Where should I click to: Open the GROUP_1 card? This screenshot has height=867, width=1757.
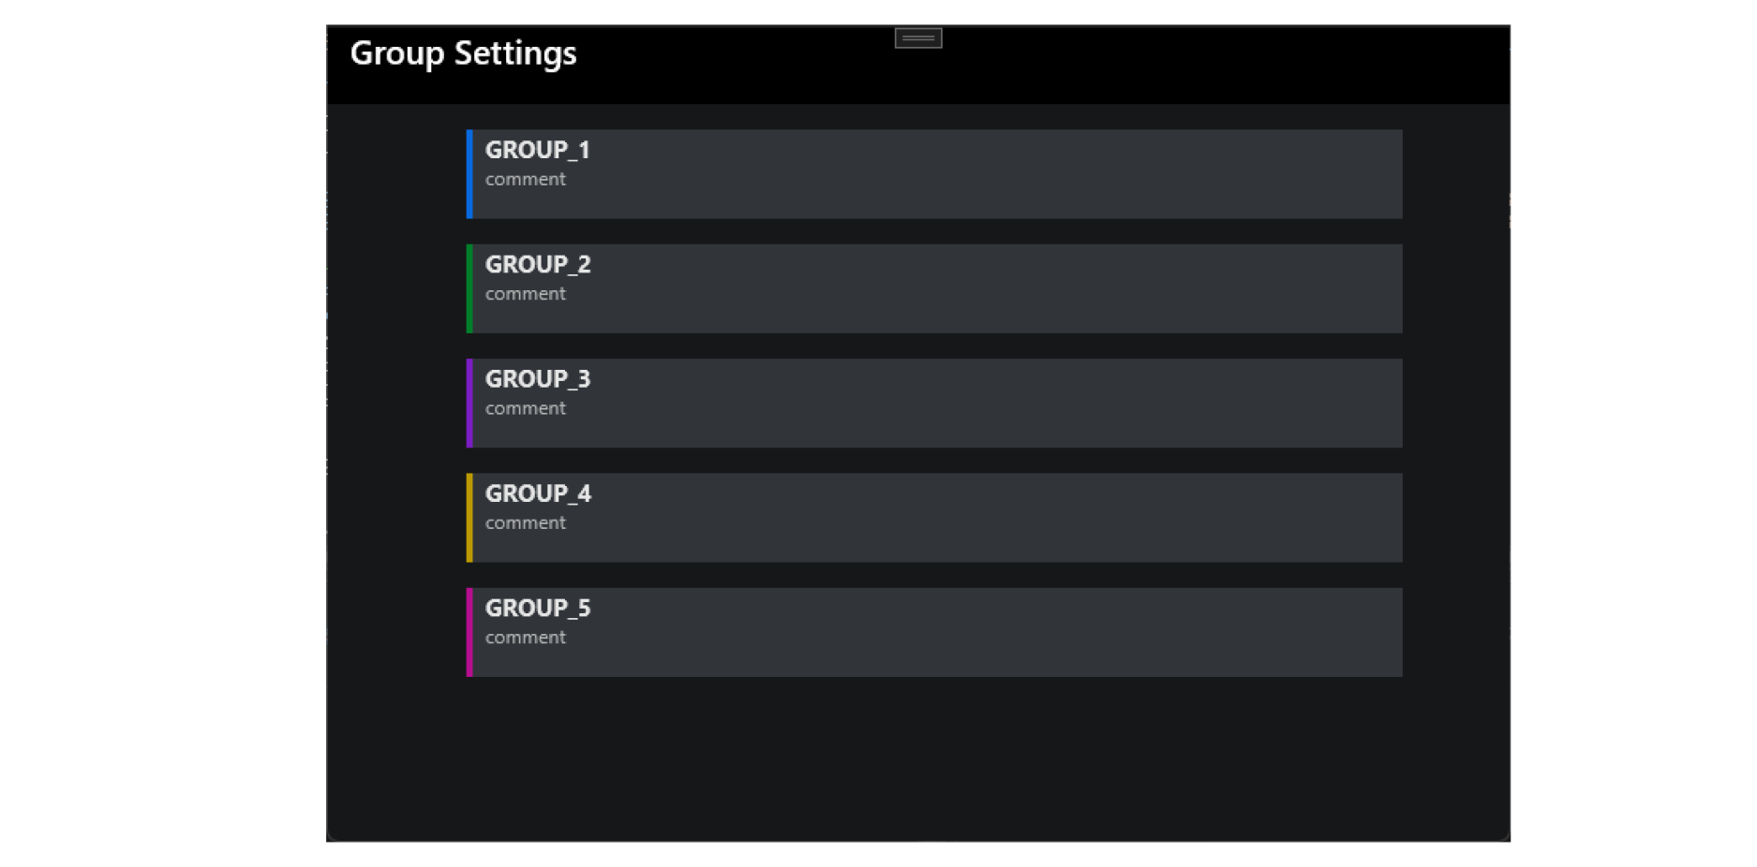click(935, 174)
